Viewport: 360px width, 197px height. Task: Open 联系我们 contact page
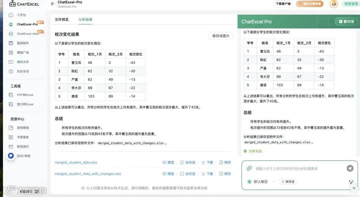pos(23,147)
